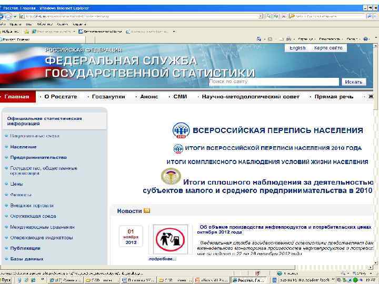Click the Stop loading X icon
The width and height of the screenshot is (379, 284).
[x=284, y=16]
